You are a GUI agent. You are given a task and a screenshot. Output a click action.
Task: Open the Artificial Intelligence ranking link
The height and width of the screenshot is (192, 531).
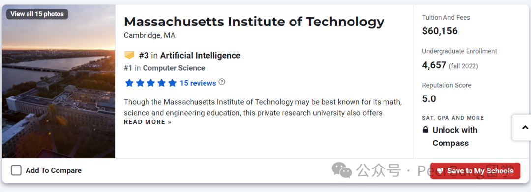[x=200, y=56]
